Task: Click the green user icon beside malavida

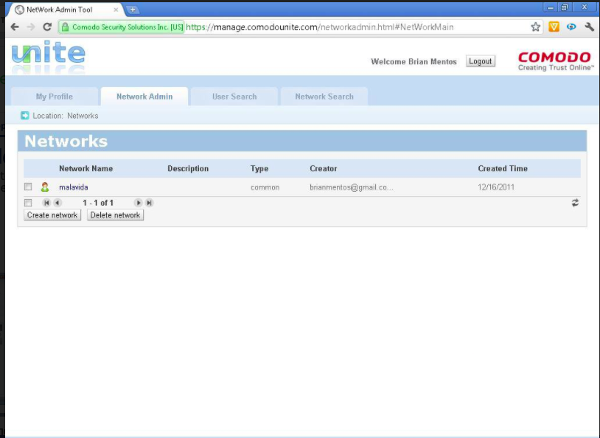Action: 45,187
